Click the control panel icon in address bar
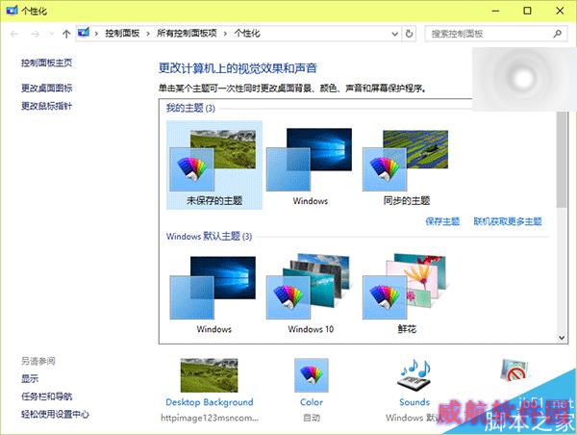577x435 pixels. pyautogui.click(x=84, y=33)
